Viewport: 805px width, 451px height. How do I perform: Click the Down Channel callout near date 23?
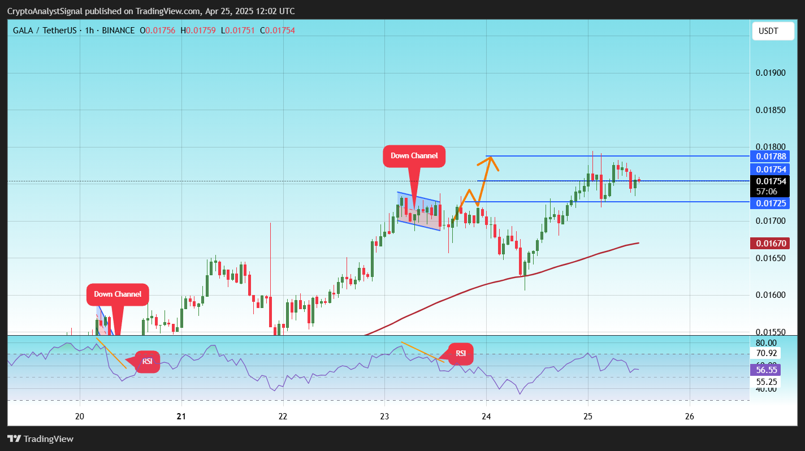click(414, 156)
